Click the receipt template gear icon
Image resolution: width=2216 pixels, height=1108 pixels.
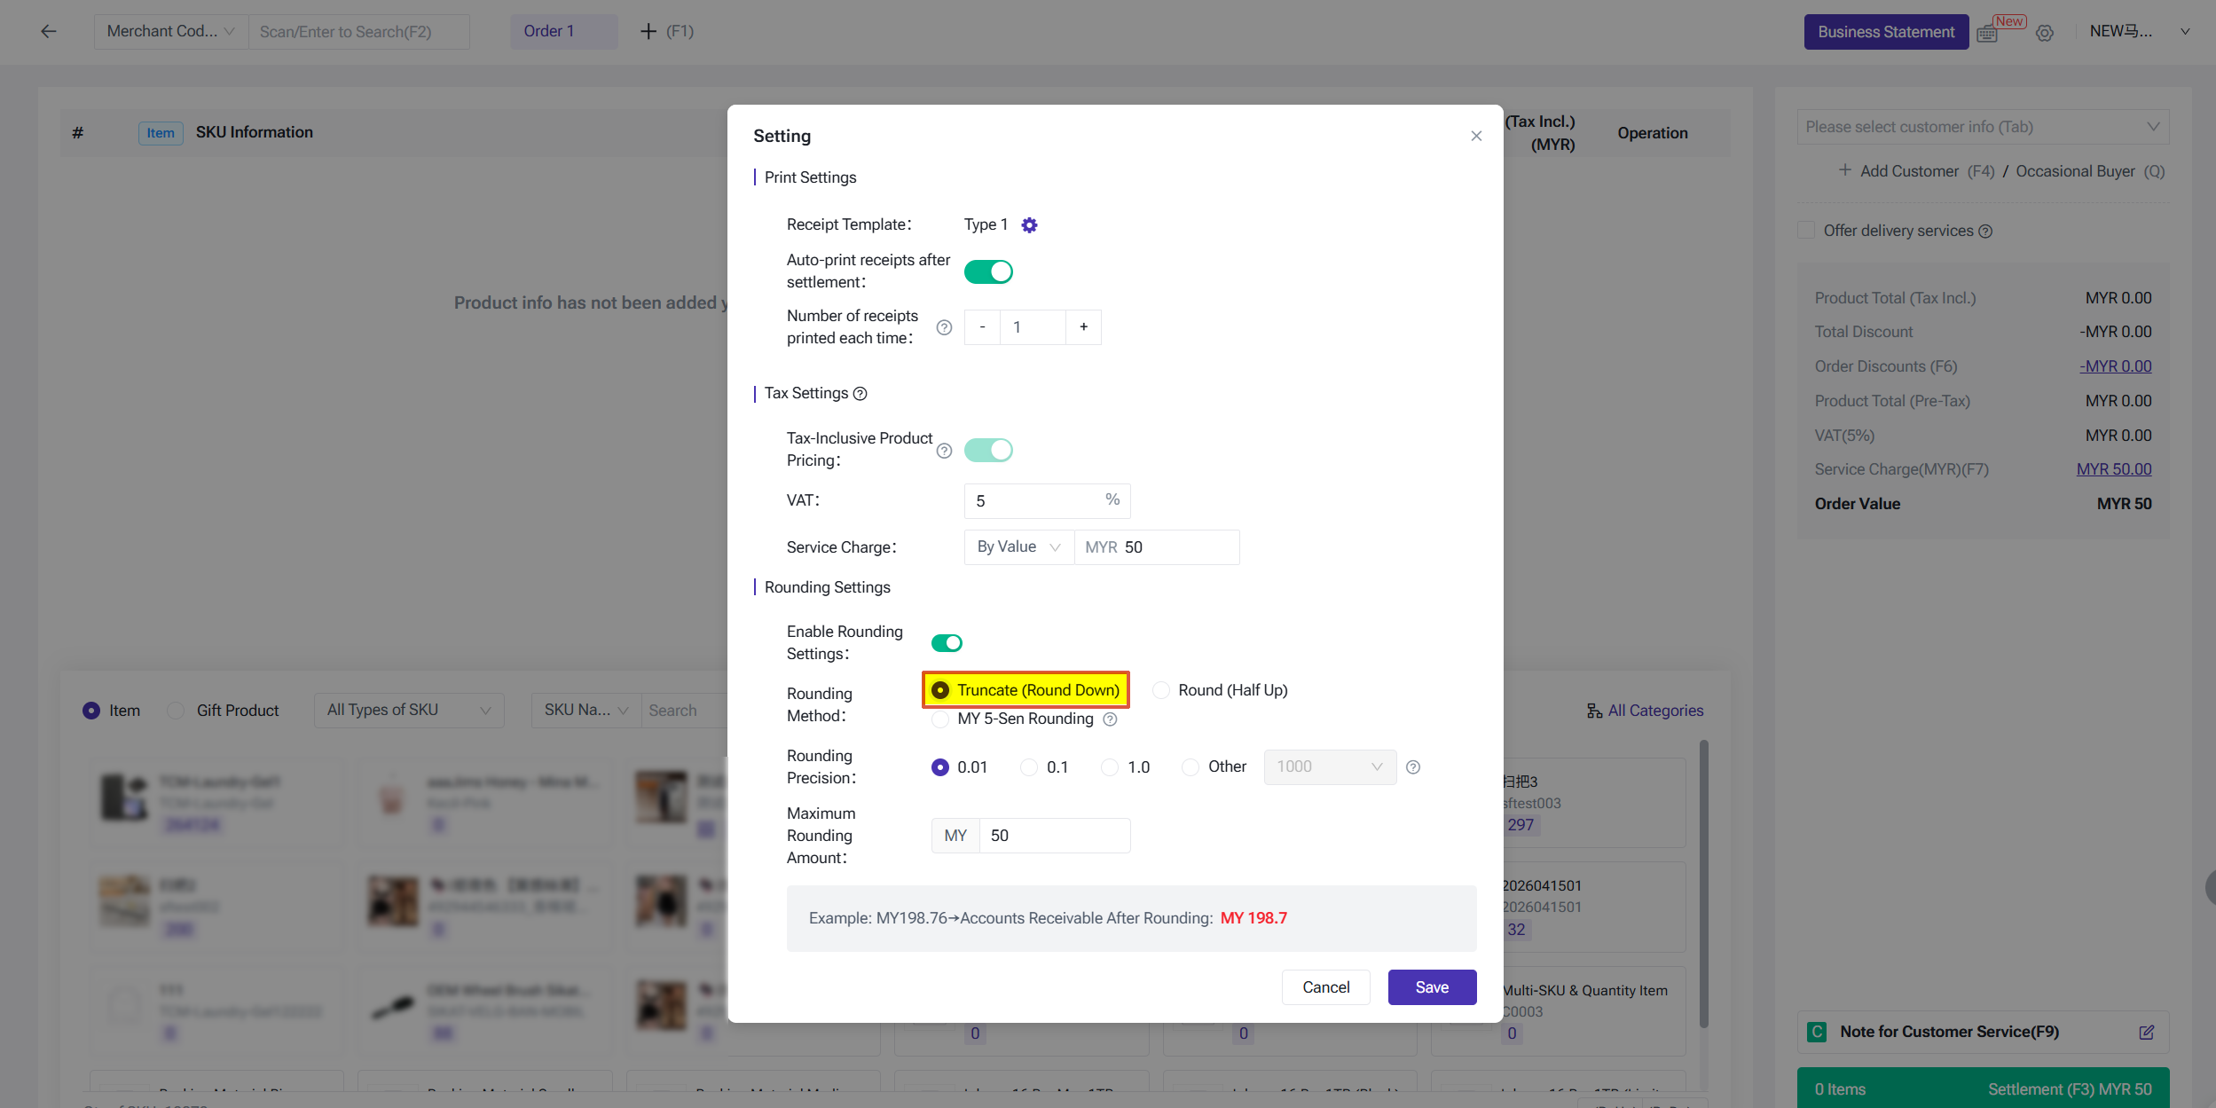[1029, 225]
